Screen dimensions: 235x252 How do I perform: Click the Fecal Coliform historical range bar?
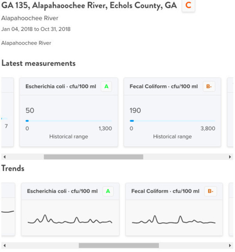pyautogui.click(x=172, y=121)
